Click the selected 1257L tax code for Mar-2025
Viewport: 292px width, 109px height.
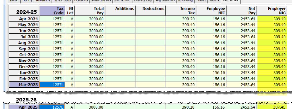pyautogui.click(x=52, y=85)
